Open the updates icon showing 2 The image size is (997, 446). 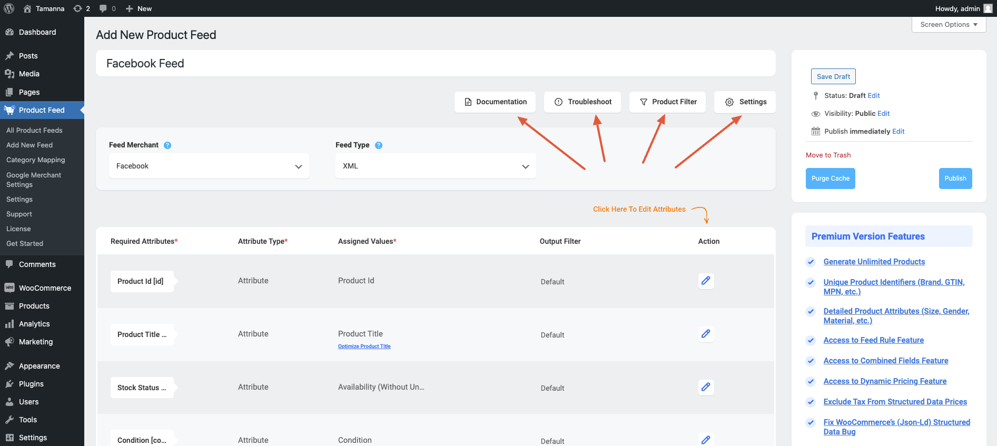(x=82, y=8)
